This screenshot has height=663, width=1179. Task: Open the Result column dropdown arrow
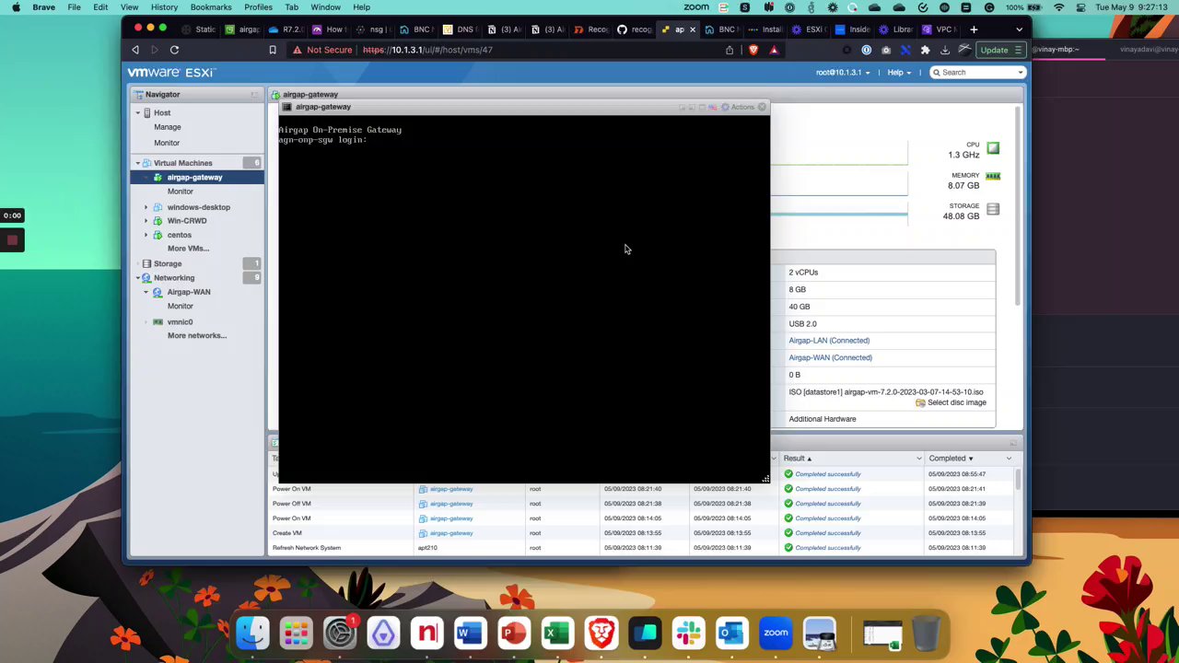click(x=918, y=459)
